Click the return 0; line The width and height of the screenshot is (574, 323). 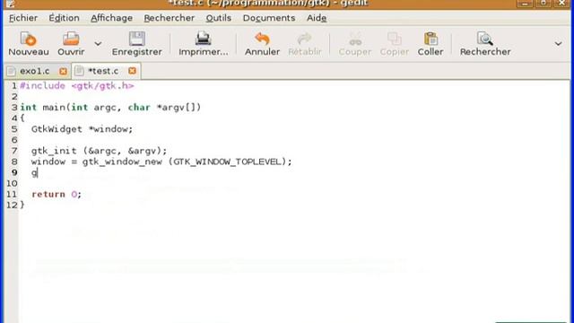pyautogui.click(x=57, y=194)
